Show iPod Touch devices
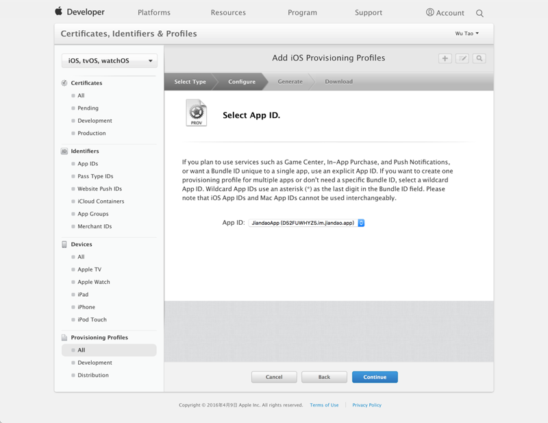 92,319
